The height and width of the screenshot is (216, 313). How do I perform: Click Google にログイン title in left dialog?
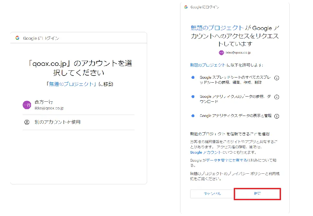(41, 38)
